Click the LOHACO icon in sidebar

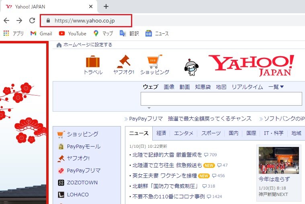click(x=61, y=195)
